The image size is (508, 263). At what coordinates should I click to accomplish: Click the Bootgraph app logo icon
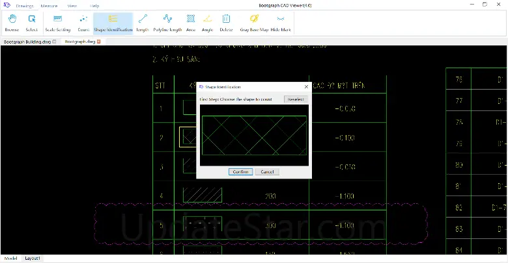(7, 5)
